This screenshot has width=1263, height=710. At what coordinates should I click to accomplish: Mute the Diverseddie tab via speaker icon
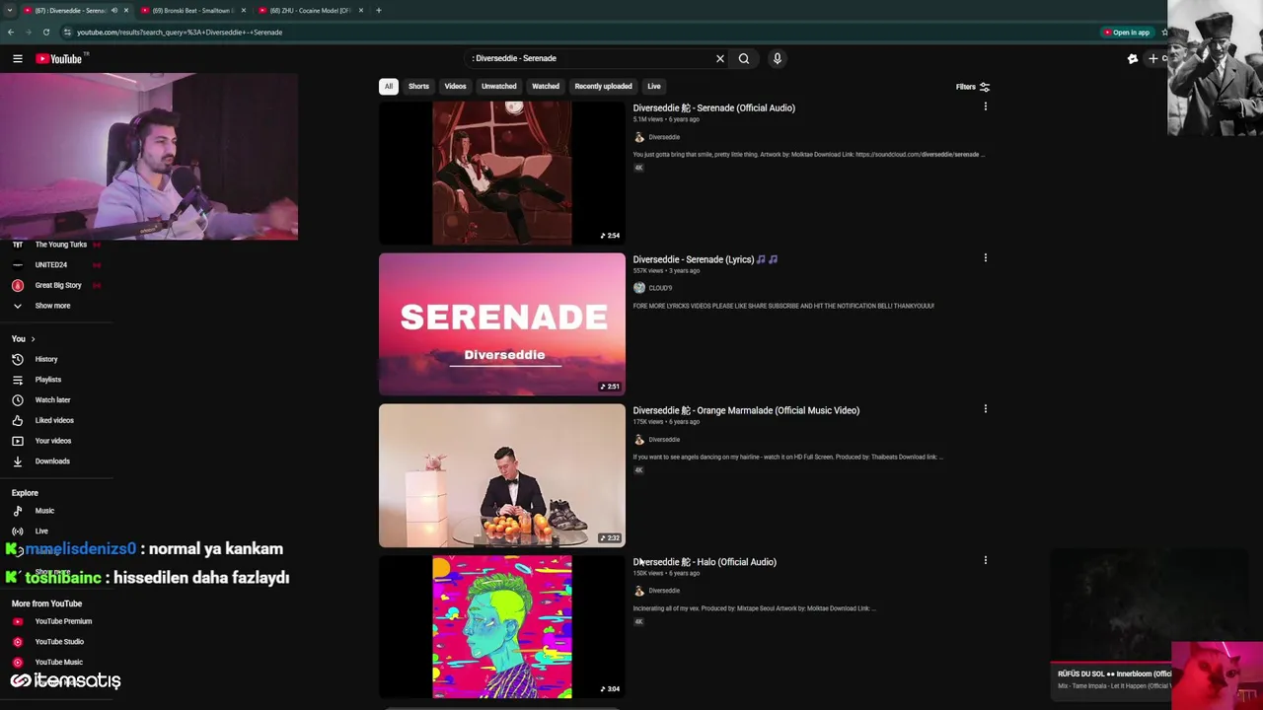[x=113, y=11]
